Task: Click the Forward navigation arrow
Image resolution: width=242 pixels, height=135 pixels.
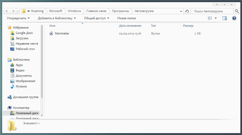Action: 13,11
